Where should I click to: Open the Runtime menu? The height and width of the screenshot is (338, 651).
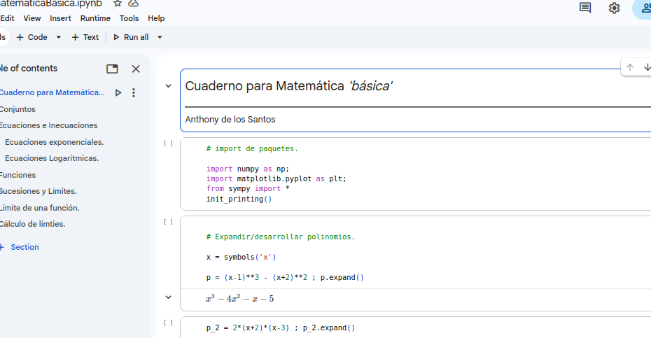[x=95, y=18]
